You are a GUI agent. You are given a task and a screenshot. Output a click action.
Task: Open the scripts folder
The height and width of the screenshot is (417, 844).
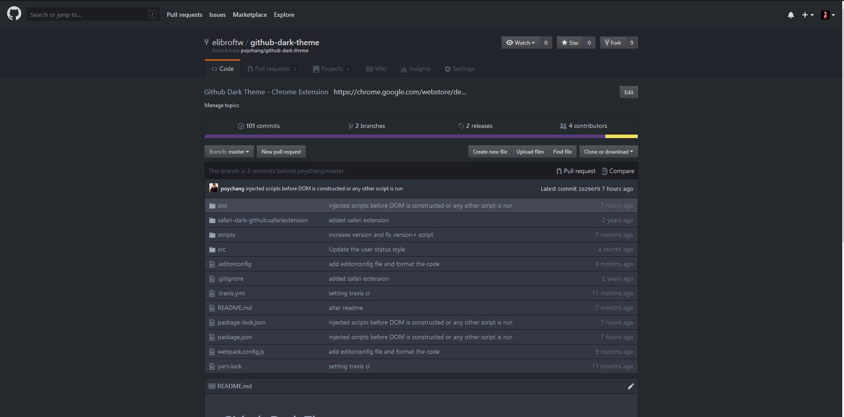[x=226, y=235]
